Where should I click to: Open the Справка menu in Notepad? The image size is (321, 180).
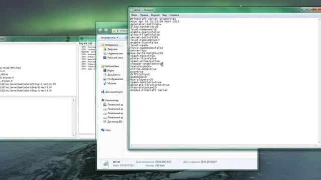click(x=174, y=15)
